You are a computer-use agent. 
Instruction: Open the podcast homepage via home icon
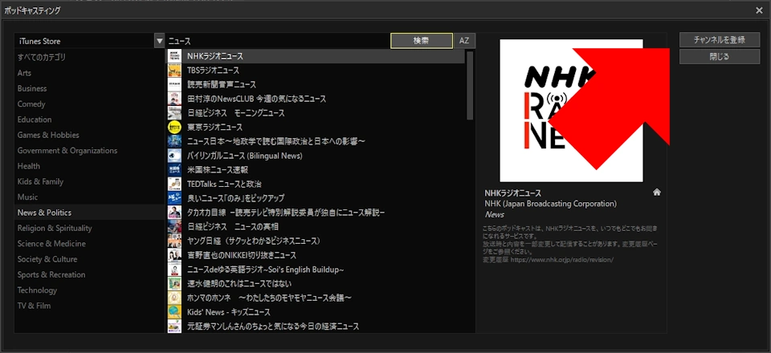point(656,193)
